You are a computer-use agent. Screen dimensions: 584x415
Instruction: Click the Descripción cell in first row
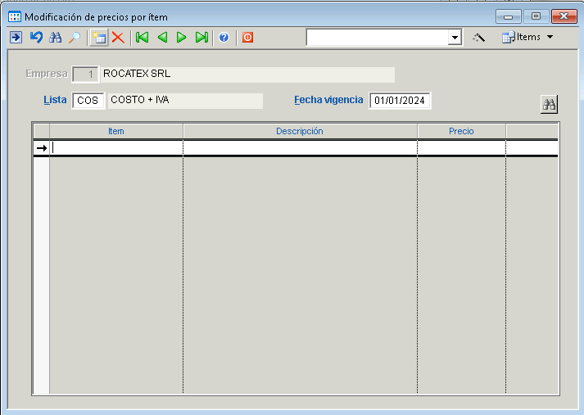click(x=300, y=148)
